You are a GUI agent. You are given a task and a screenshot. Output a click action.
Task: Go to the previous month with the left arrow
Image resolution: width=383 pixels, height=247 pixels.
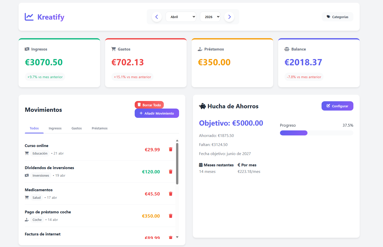pyautogui.click(x=157, y=17)
